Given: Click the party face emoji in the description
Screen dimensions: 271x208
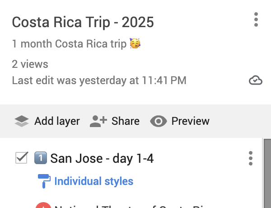Looking at the screenshot, I should [135, 44].
